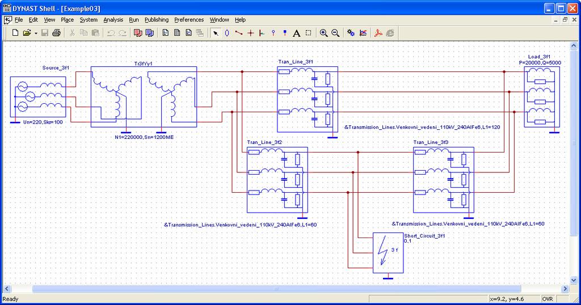The image size is (581, 305).
Task: Click the N1=220000,Sn=1200ME parameter text
Action: coord(144,137)
